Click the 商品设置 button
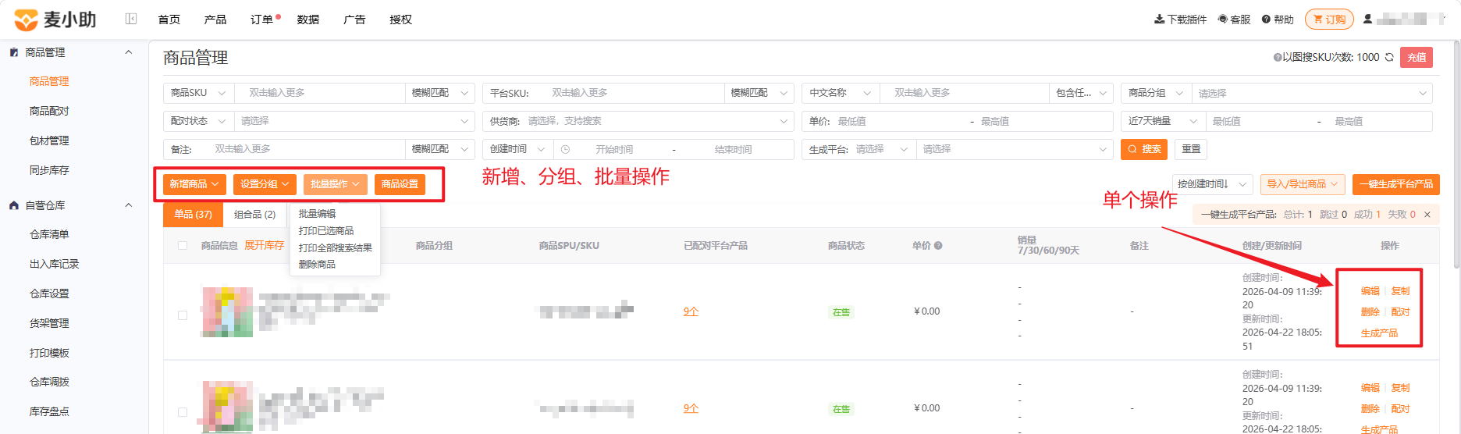The width and height of the screenshot is (1461, 434). point(400,184)
